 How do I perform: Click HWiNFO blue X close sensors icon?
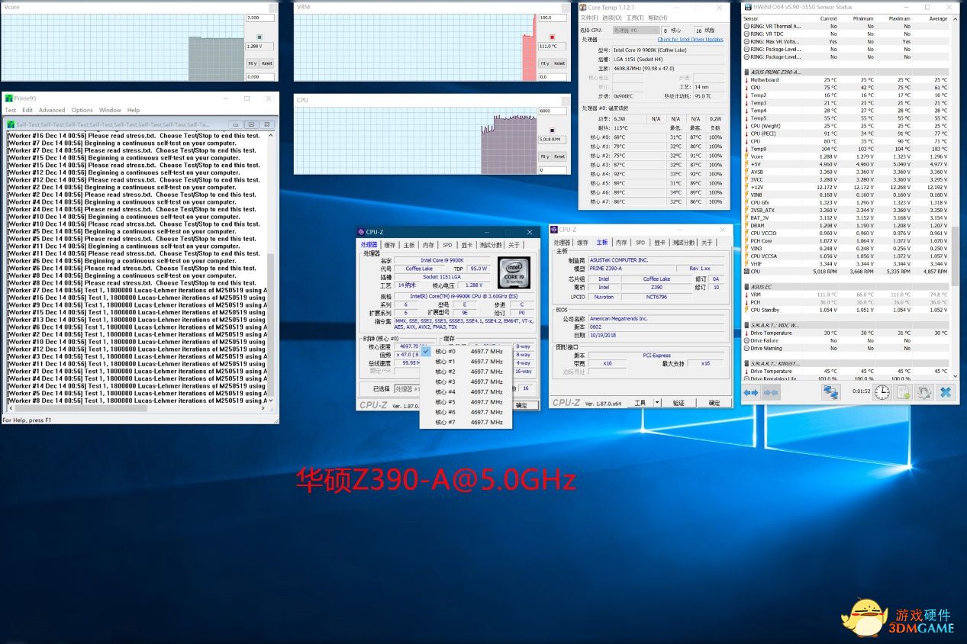coord(945,392)
